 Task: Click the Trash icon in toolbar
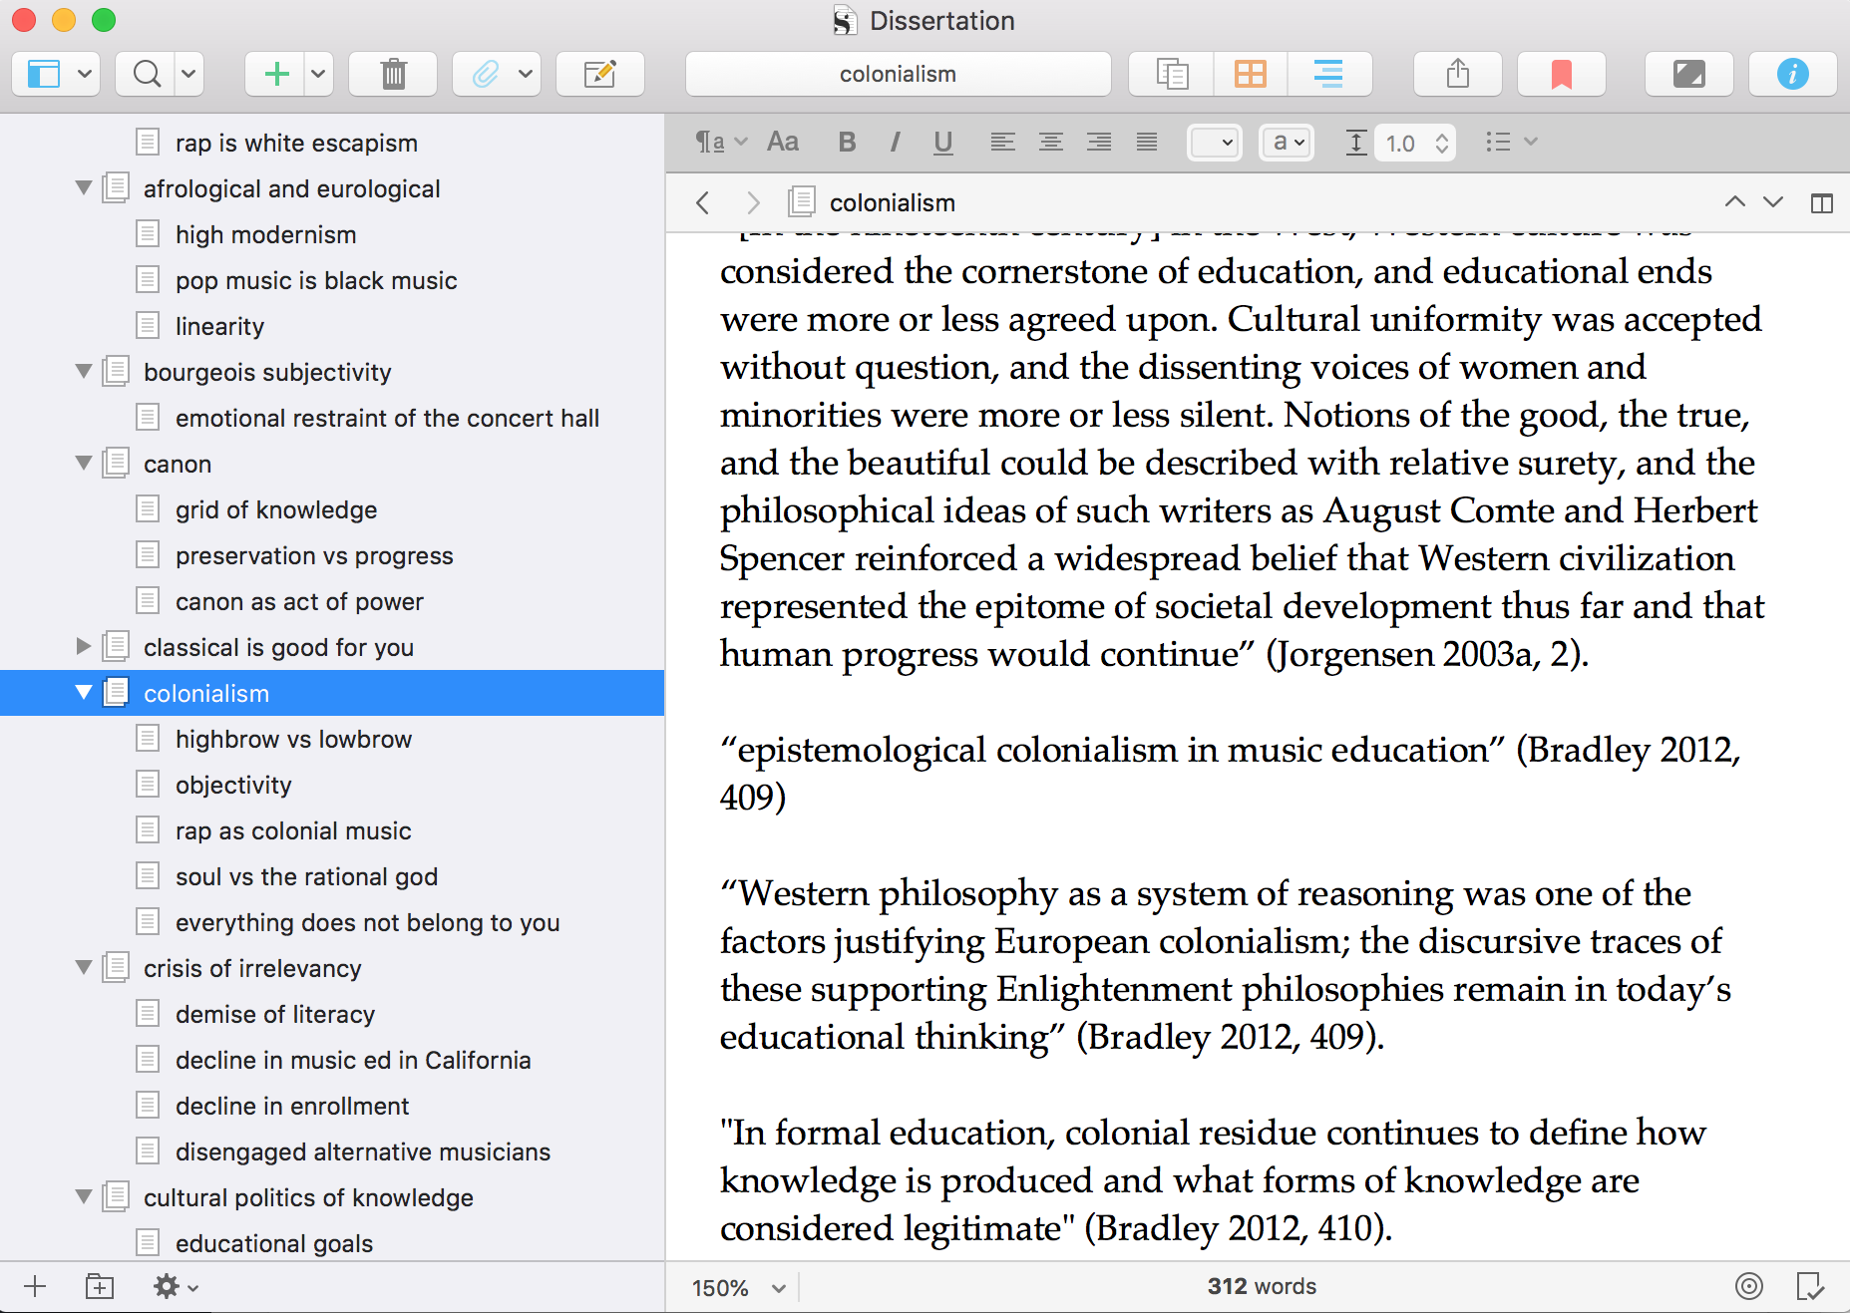click(x=393, y=74)
